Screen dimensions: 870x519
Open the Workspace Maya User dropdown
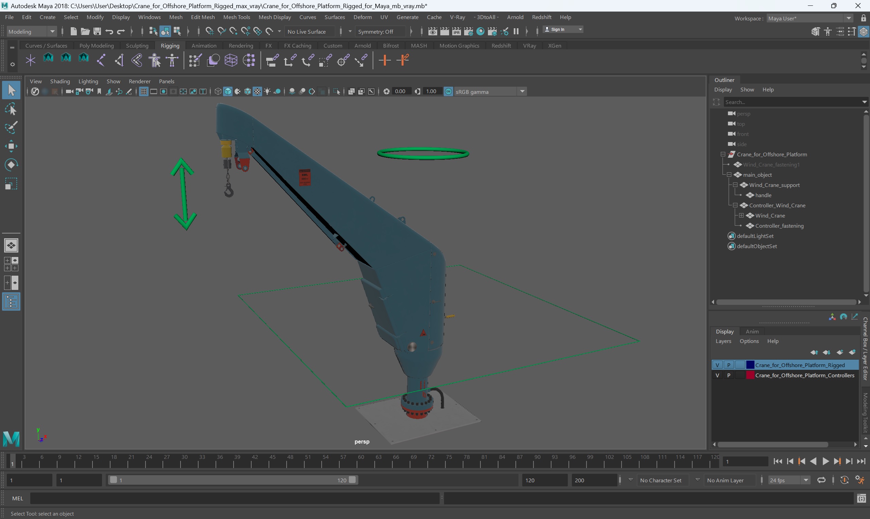(810, 18)
